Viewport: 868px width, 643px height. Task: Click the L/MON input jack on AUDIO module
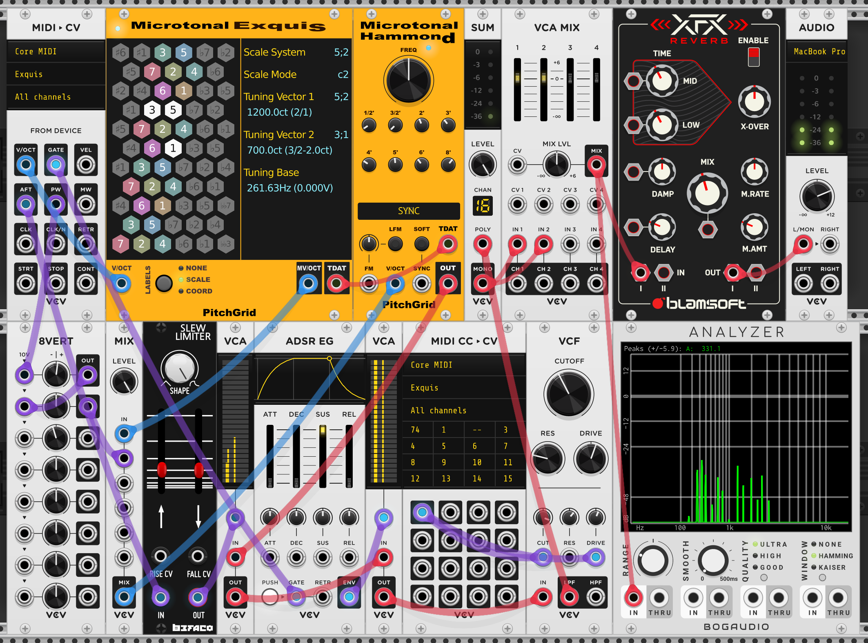point(803,244)
